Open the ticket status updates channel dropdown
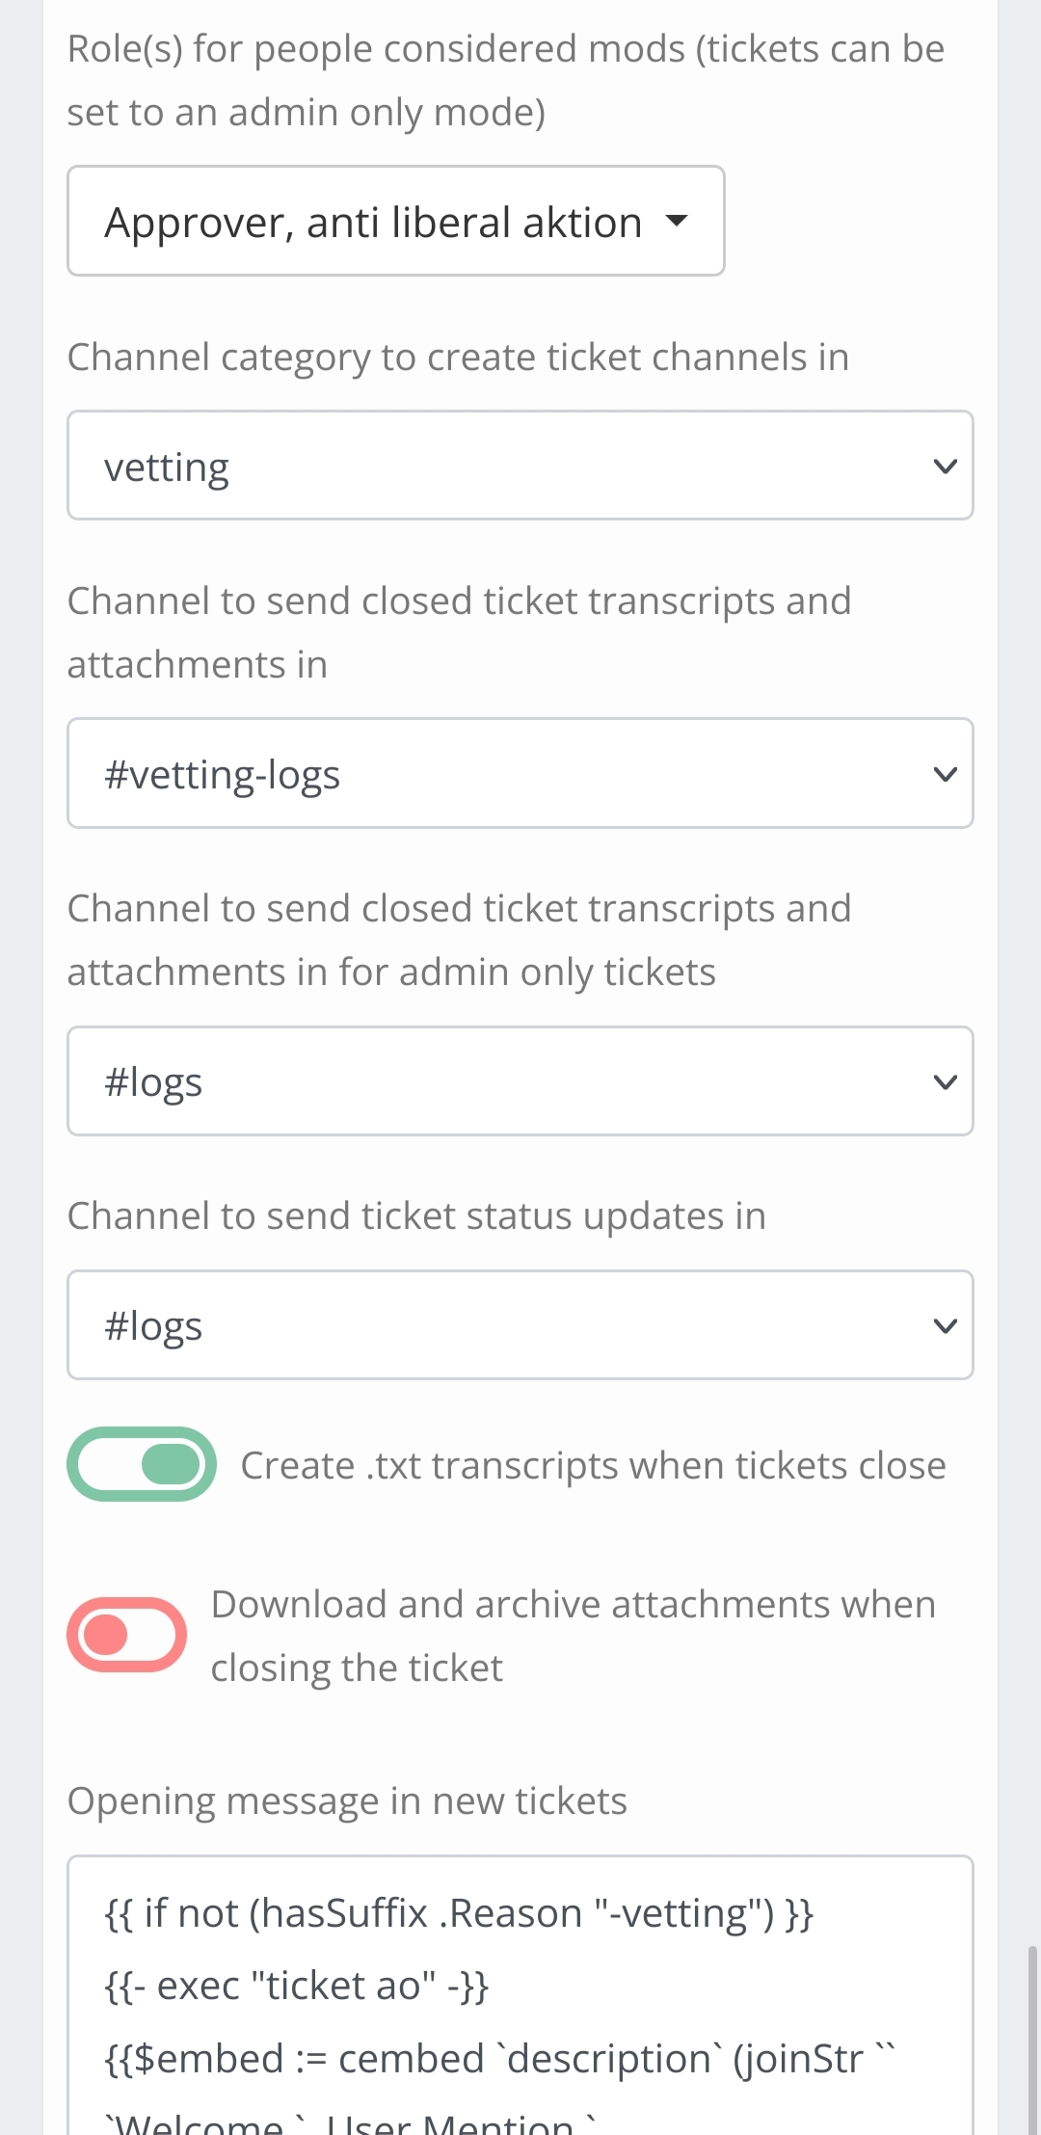The image size is (1041, 2135). tap(520, 1325)
